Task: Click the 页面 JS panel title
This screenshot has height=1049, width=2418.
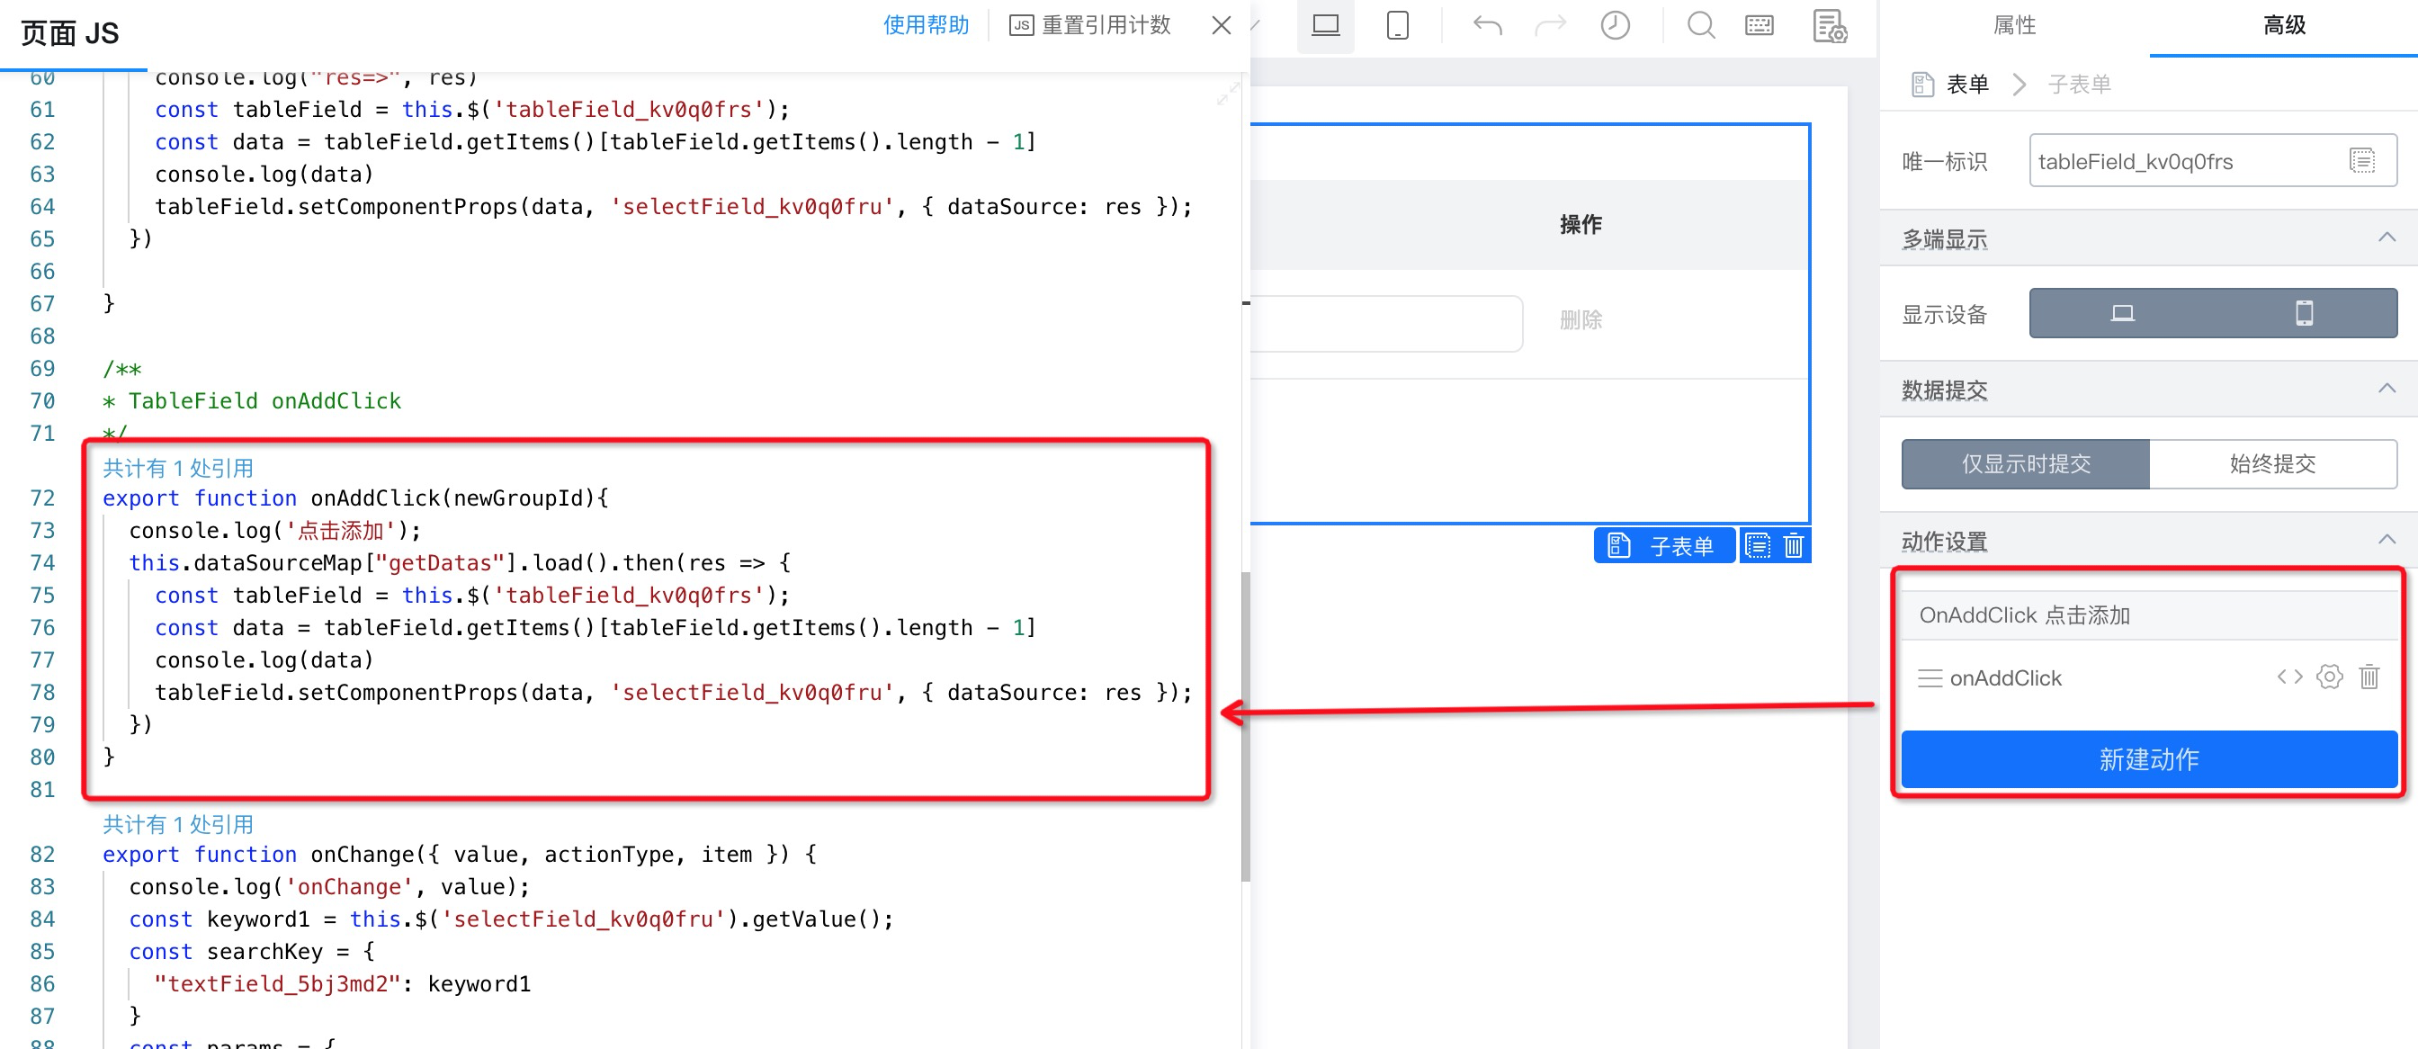Action: coord(69,34)
